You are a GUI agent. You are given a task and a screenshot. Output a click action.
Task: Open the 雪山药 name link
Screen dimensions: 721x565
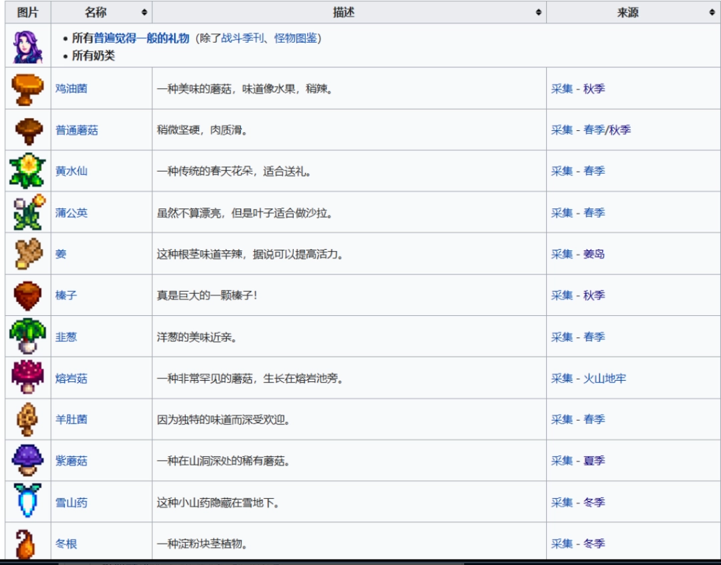(x=71, y=502)
